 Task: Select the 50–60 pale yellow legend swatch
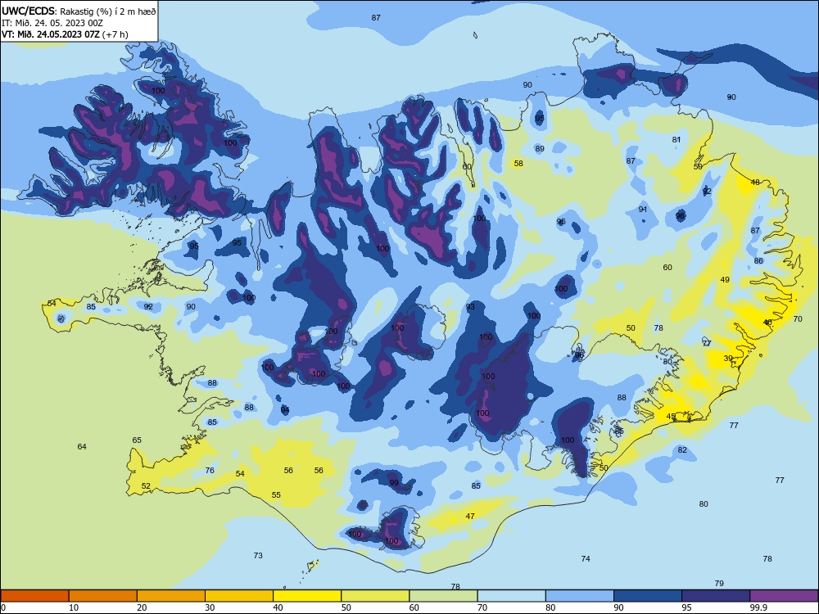pyautogui.click(x=375, y=596)
